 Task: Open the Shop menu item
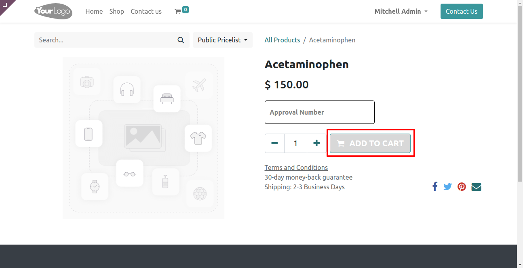[116, 11]
